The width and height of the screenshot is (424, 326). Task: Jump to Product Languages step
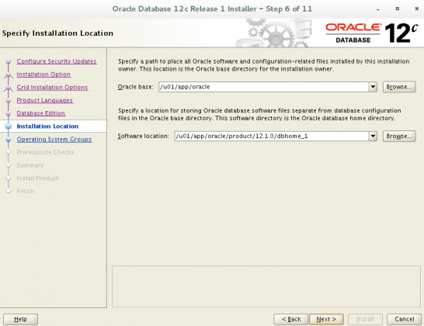(x=44, y=100)
